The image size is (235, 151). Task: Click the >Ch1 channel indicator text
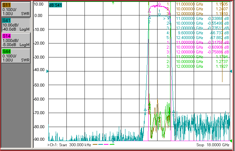[x=53, y=145]
